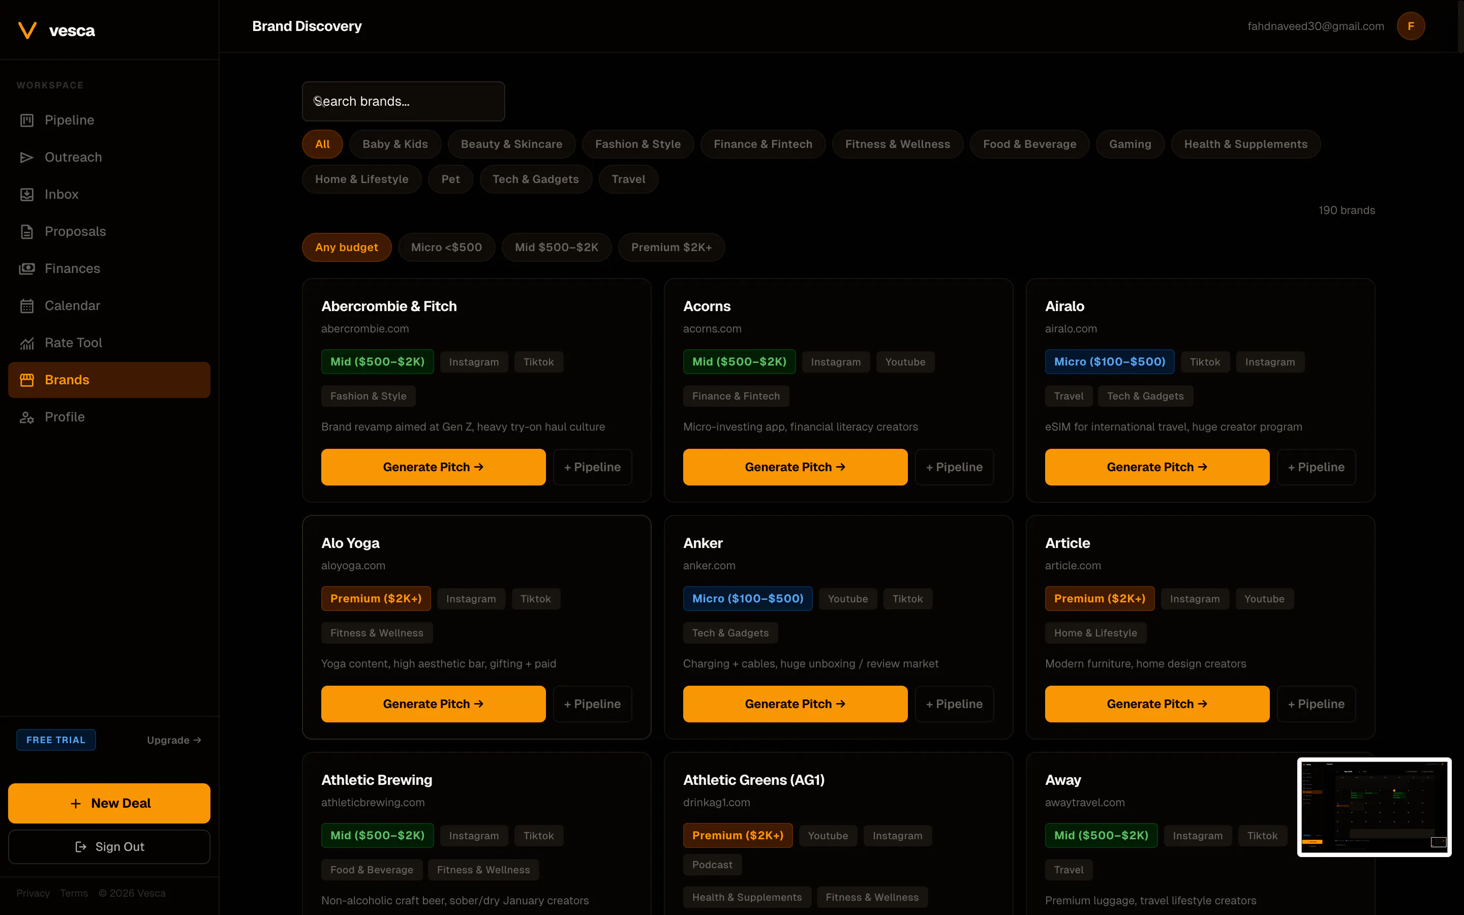This screenshot has height=915, width=1464.
Task: Click the FREE TRIAL badge
Action: [x=55, y=740]
